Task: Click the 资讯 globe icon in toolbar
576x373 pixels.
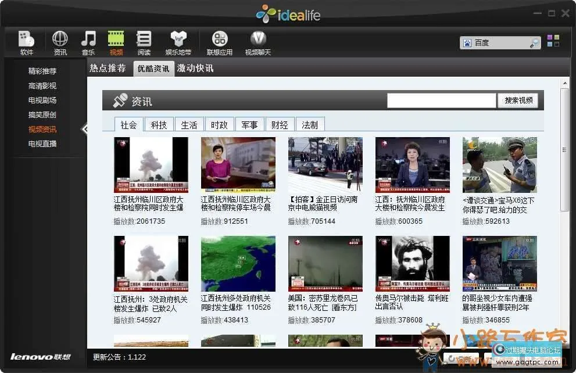Action: tap(60, 40)
